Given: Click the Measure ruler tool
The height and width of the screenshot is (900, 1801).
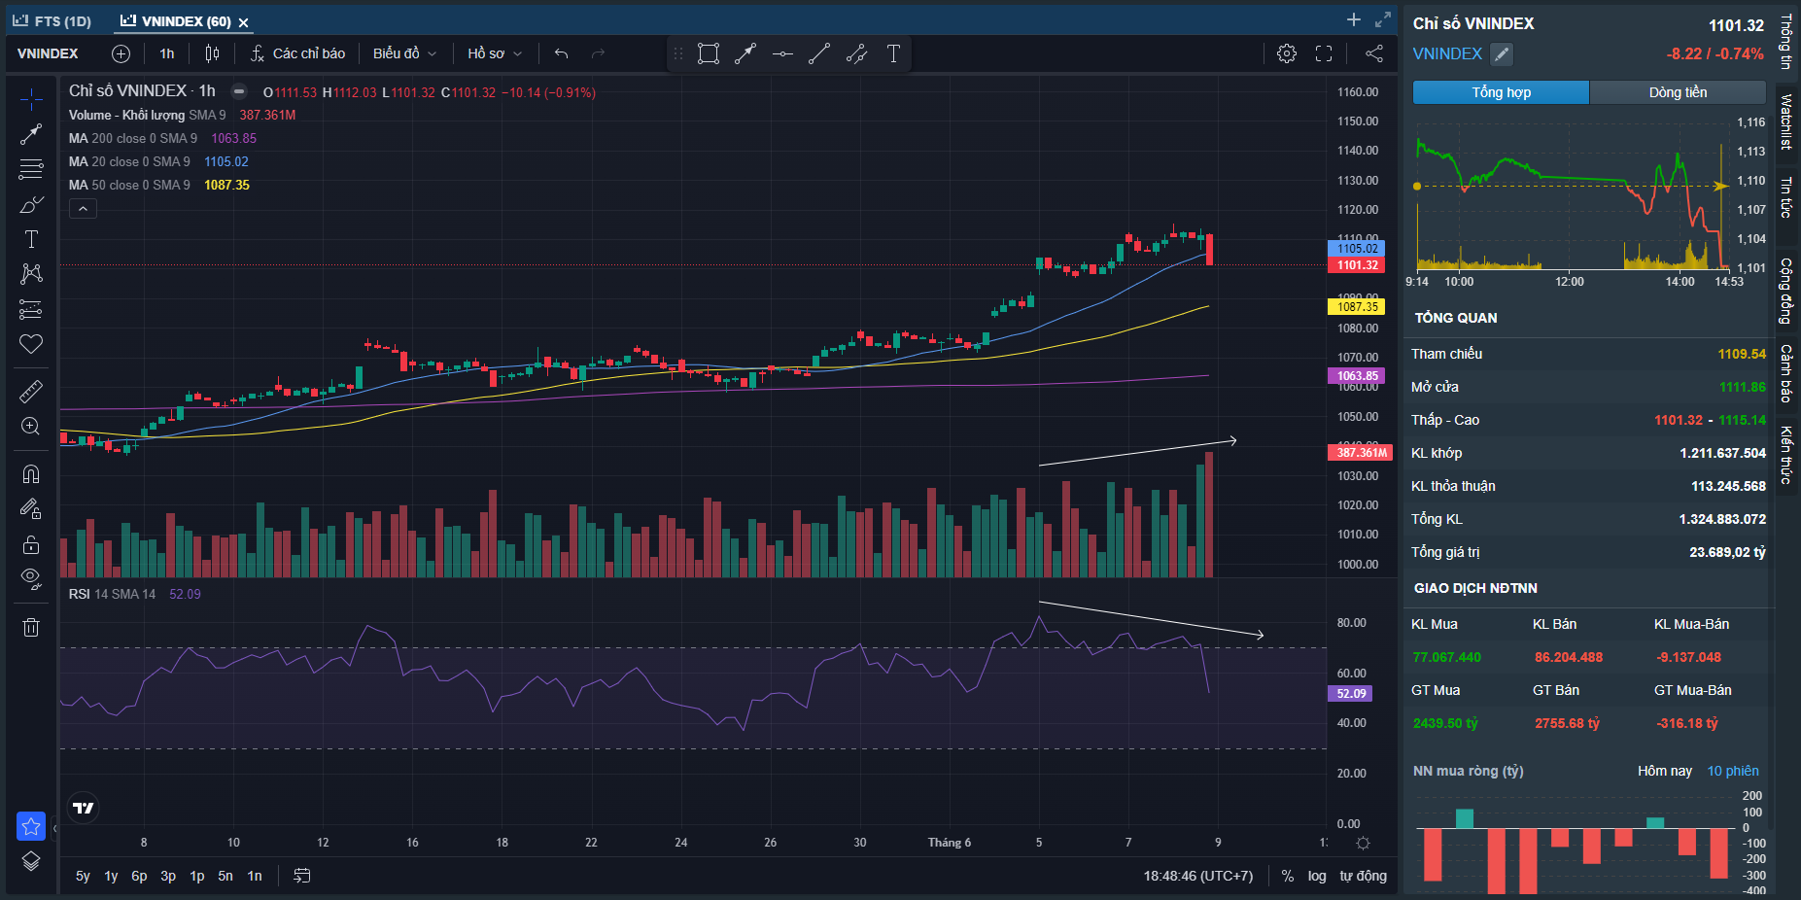Looking at the screenshot, I should click(31, 391).
